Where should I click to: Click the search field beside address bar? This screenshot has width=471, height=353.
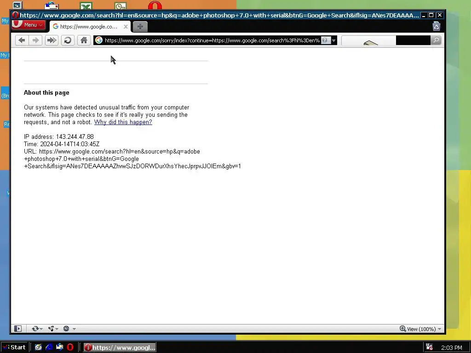386,40
